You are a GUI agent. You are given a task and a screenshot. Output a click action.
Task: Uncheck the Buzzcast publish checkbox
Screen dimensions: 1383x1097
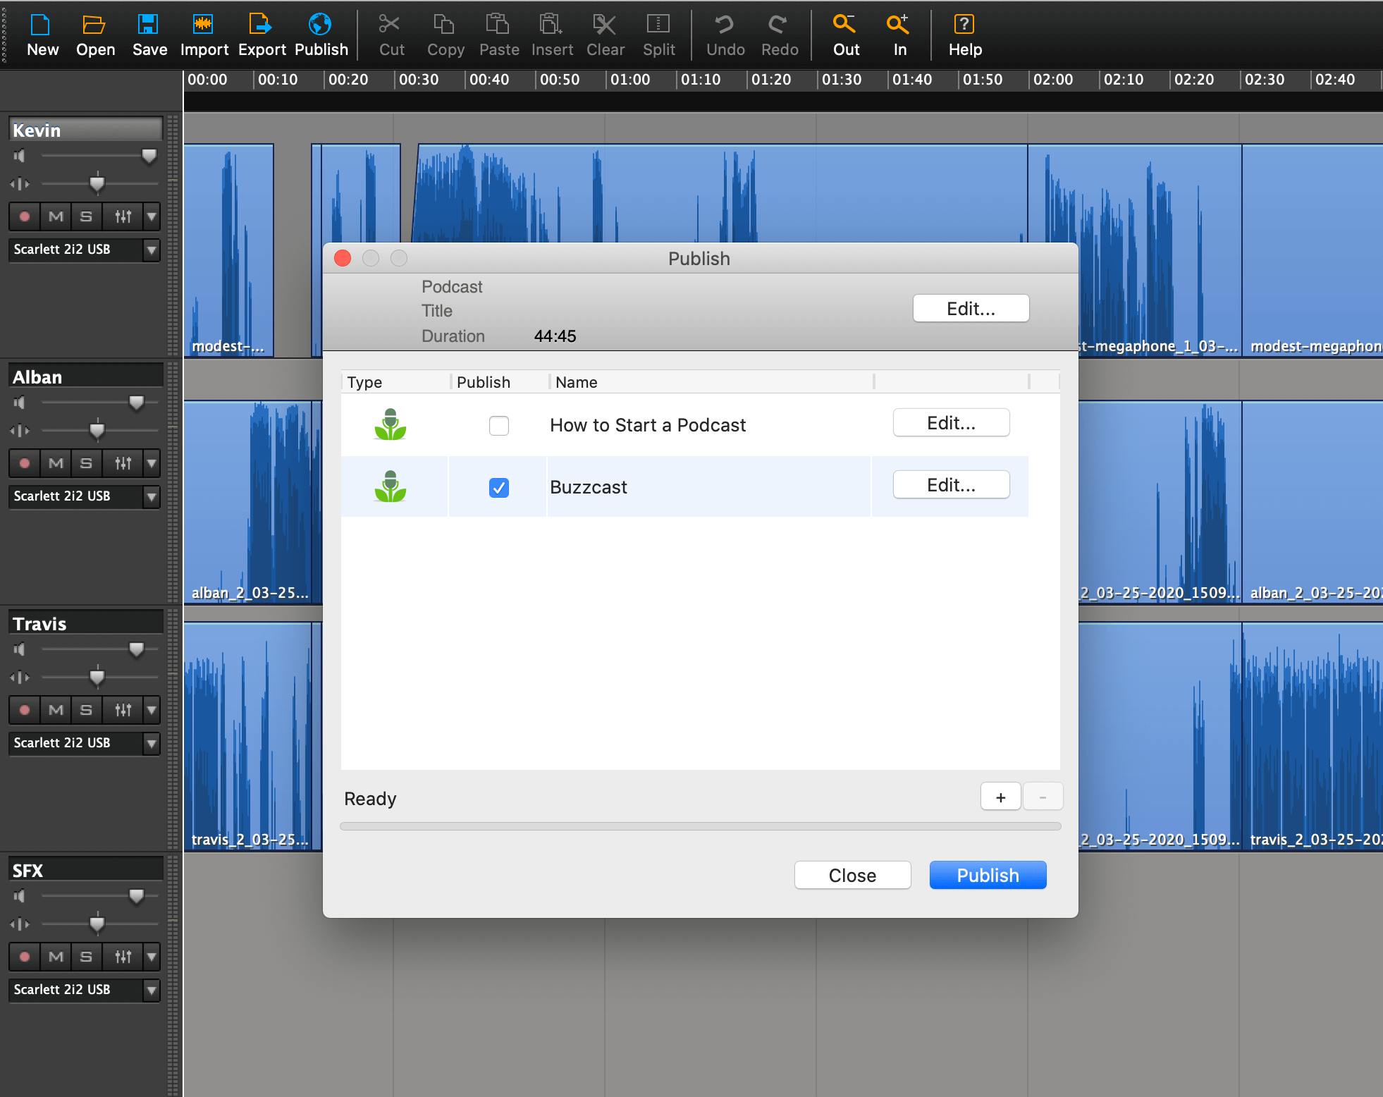498,488
